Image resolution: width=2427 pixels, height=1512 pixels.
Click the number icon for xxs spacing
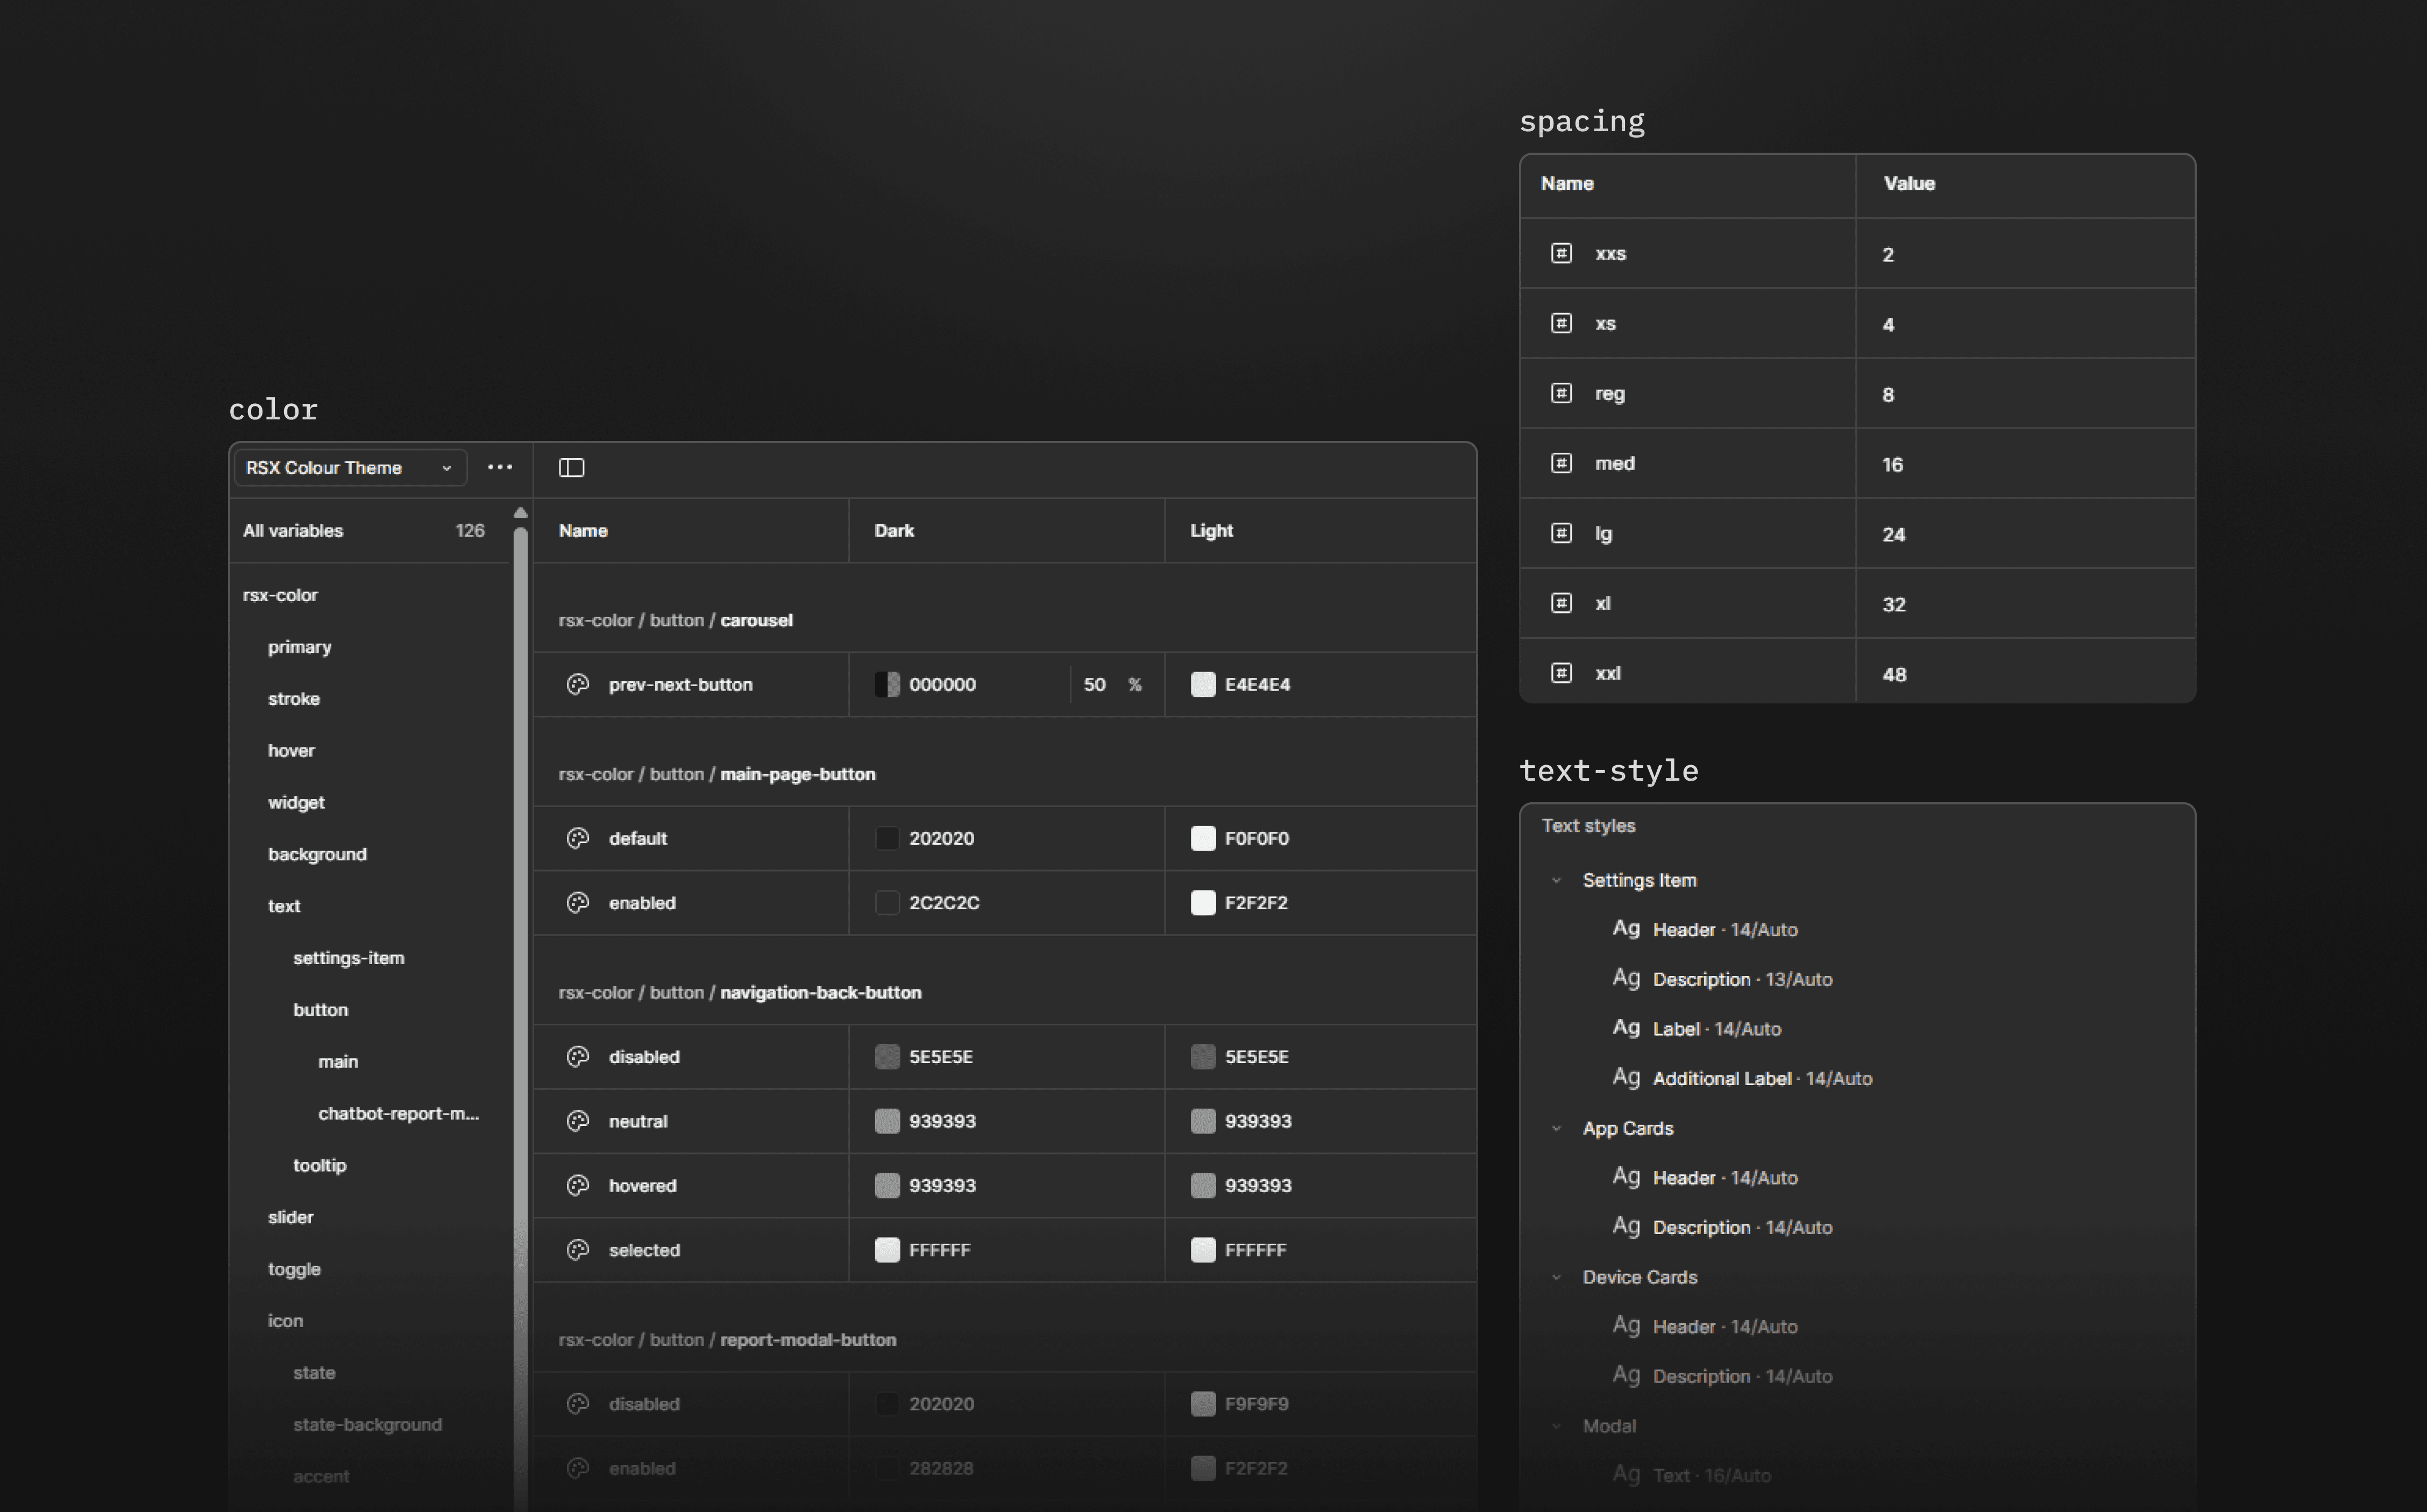[x=1562, y=254]
